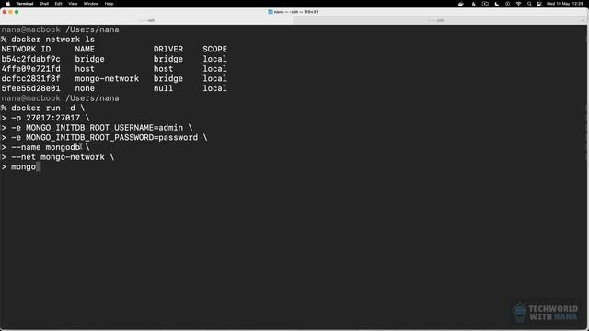Open Control Center icon
Screen dimensions: 589x331
[x=539, y=4]
